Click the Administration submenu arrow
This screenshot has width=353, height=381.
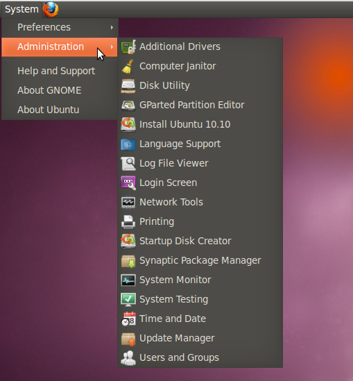112,46
